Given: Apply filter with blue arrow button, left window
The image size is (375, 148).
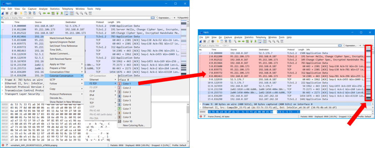Looking at the screenshot, I should tap(153, 18).
